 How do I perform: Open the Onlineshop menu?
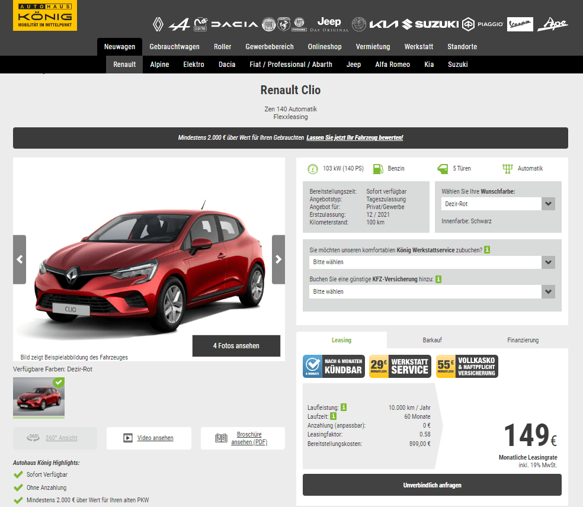325,47
